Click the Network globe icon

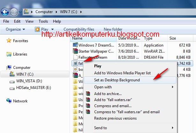point(9,101)
